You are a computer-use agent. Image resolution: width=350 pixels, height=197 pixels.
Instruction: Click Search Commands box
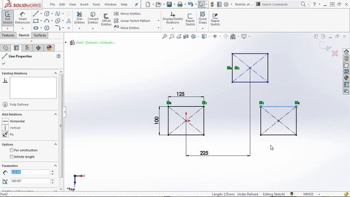tap(281, 4)
